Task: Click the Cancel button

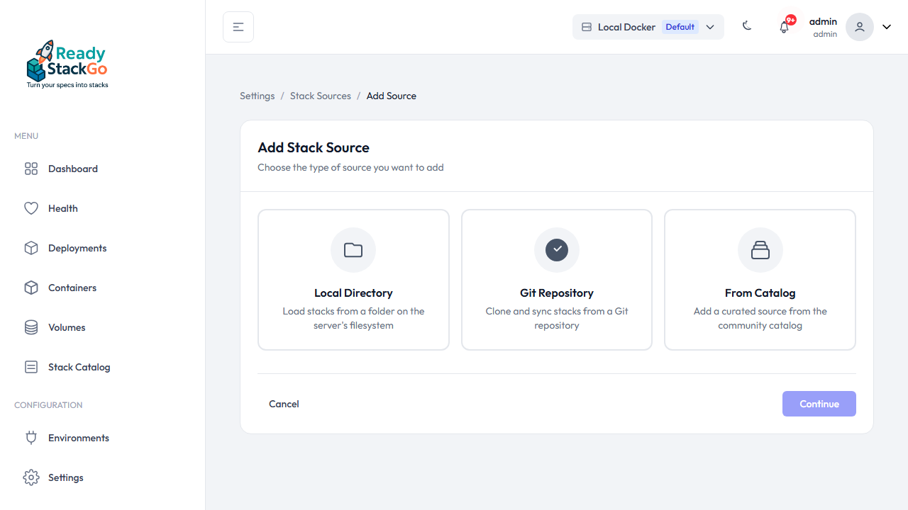Action: point(284,404)
